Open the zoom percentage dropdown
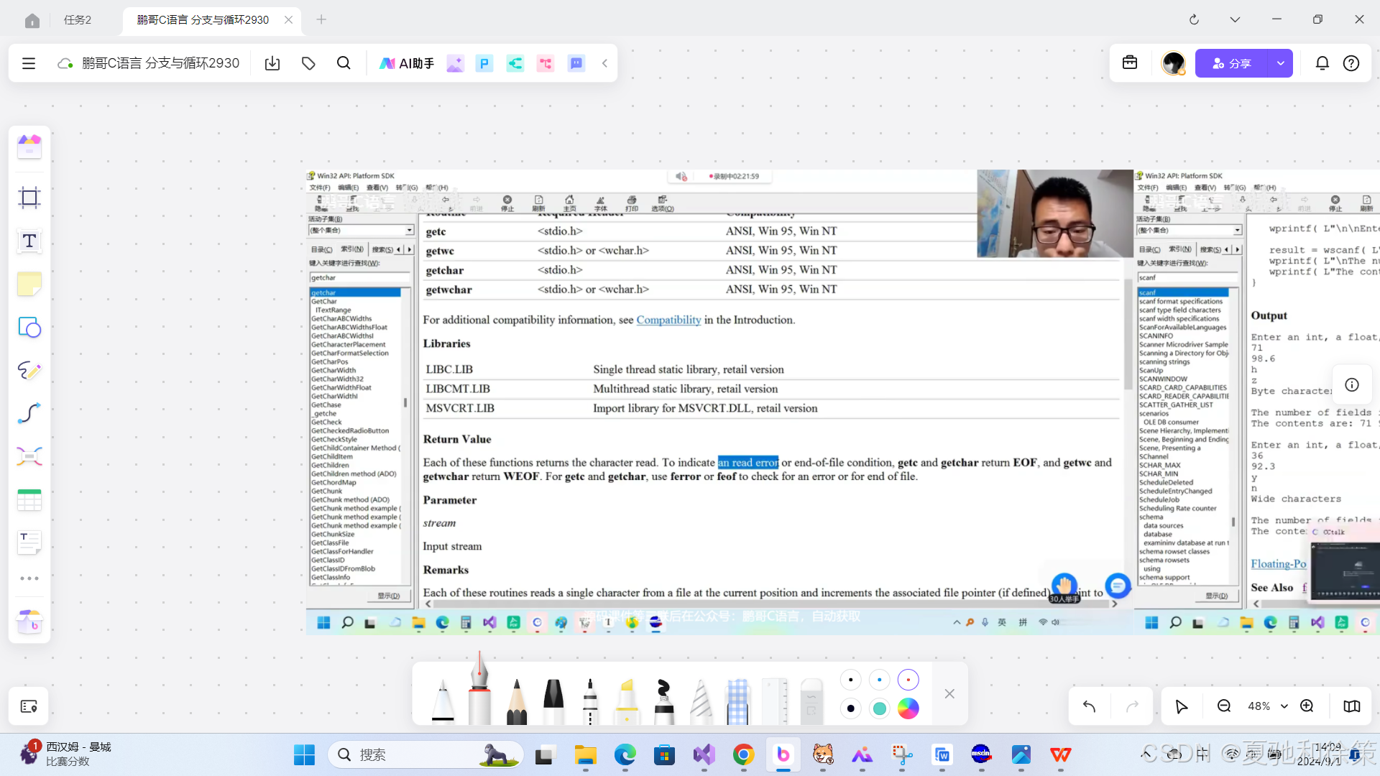Screen dimensions: 1380x776 [x=1284, y=706]
